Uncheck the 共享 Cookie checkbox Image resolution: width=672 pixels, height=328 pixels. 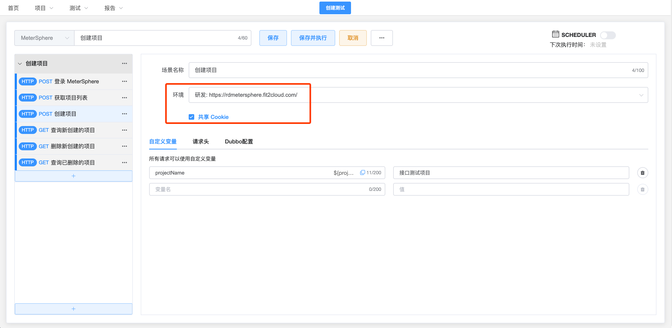click(x=192, y=117)
